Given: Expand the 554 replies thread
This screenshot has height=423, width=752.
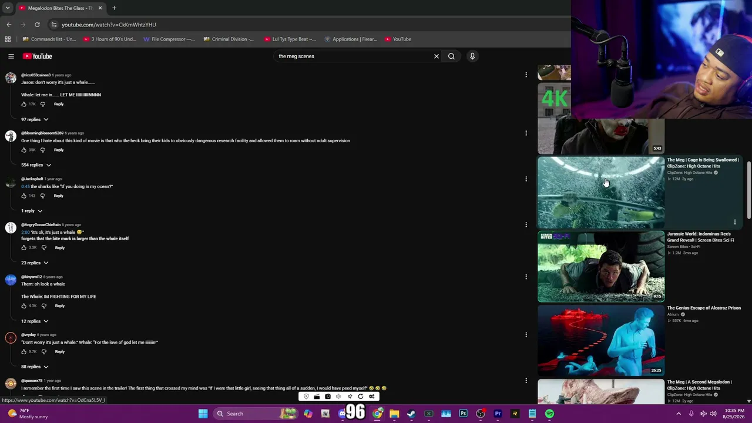Looking at the screenshot, I should coord(36,165).
